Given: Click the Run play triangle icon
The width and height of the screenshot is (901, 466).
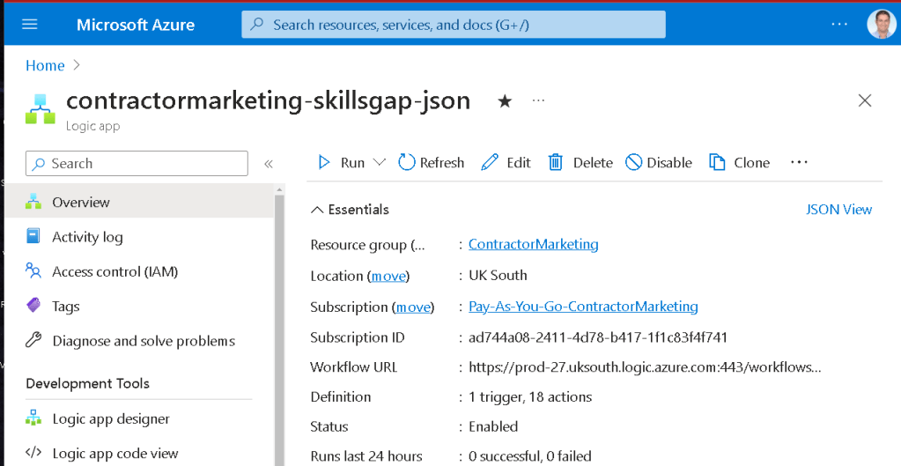Looking at the screenshot, I should (x=325, y=163).
